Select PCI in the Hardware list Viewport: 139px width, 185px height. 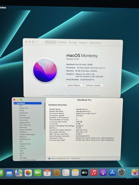[21, 142]
